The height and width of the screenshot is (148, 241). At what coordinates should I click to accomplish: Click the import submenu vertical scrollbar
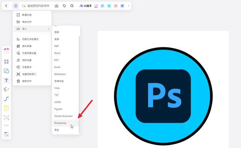coord(79,85)
